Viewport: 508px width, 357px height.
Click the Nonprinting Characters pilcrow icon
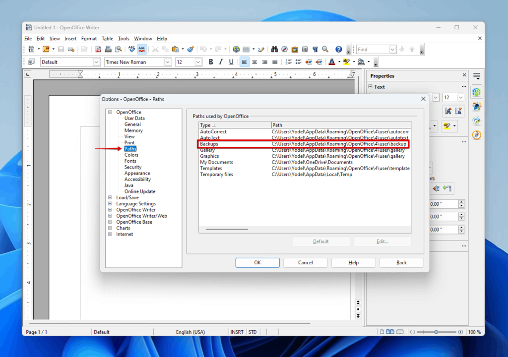[315, 49]
